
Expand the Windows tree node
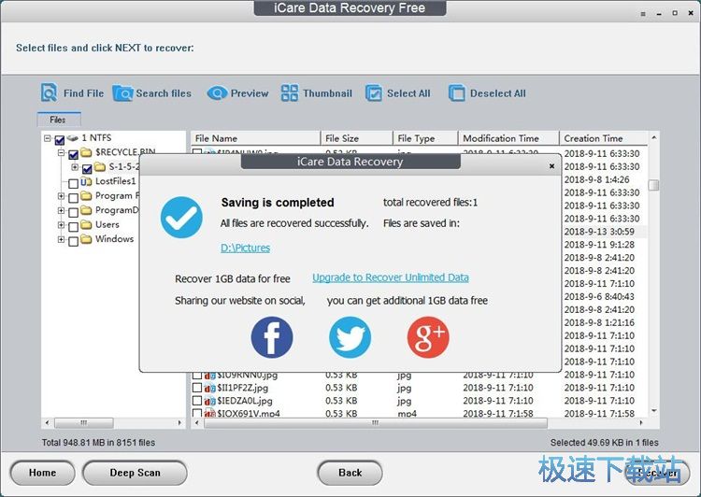(61, 239)
